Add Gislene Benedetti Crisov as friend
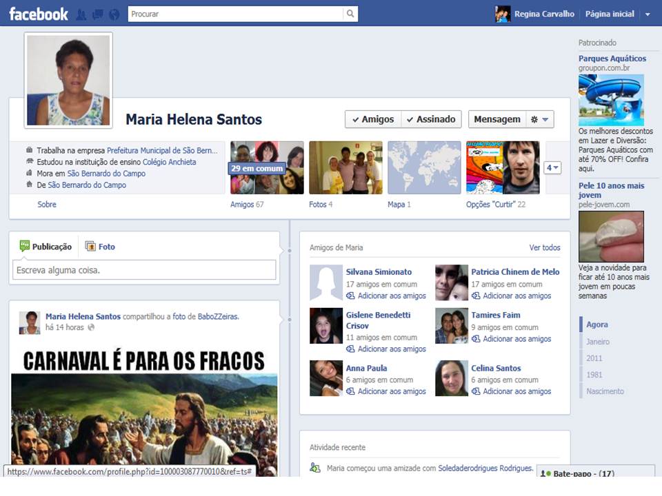Screen dimensions: 662x496 (386, 349)
